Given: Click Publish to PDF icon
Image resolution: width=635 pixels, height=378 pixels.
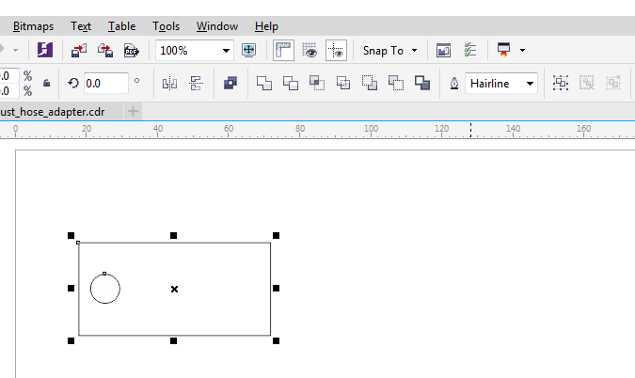Looking at the screenshot, I should pyautogui.click(x=132, y=51).
